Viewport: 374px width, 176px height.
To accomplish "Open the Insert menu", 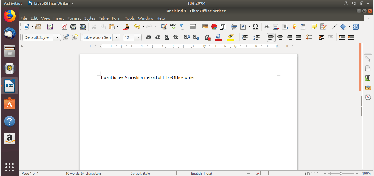I will point(59,18).
